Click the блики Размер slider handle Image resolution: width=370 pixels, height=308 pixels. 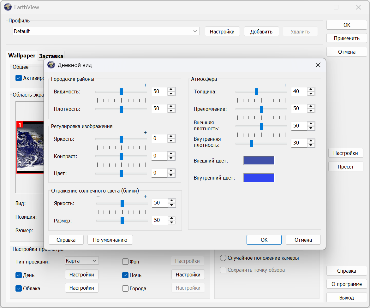click(122, 221)
